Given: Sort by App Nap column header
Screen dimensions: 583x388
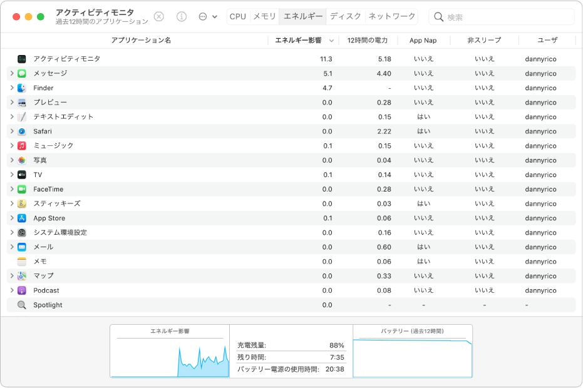Looking at the screenshot, I should pyautogui.click(x=423, y=41).
